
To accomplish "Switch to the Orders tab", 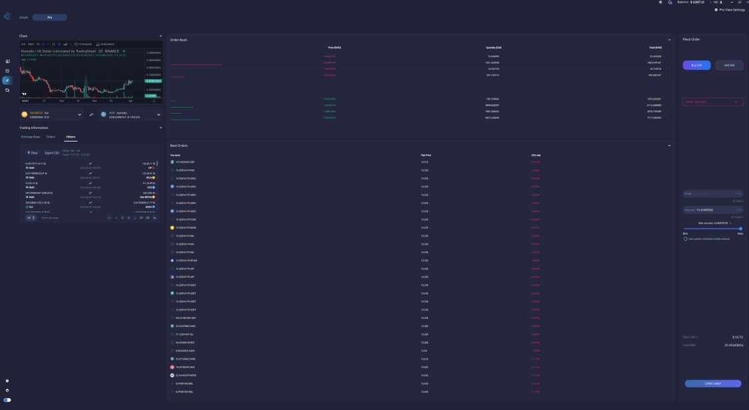I will pyautogui.click(x=51, y=136).
